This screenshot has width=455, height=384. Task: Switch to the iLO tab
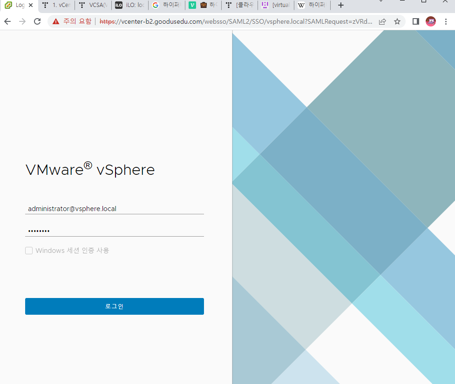click(x=130, y=5)
